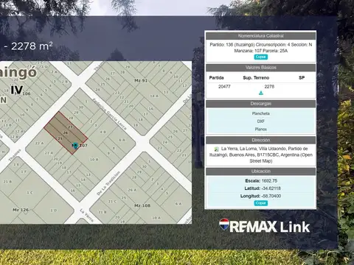The image size is (354, 265).
Task: Click the Federico García Lorca street label
Action: pyautogui.click(x=109, y=114)
